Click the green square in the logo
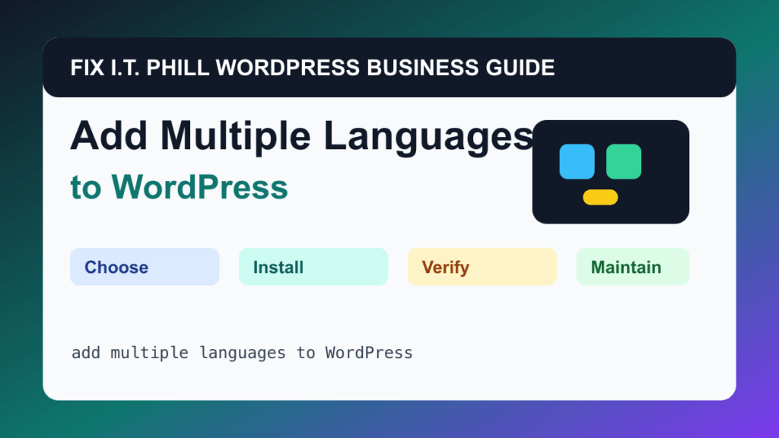Image resolution: width=779 pixels, height=438 pixels. [x=624, y=161]
